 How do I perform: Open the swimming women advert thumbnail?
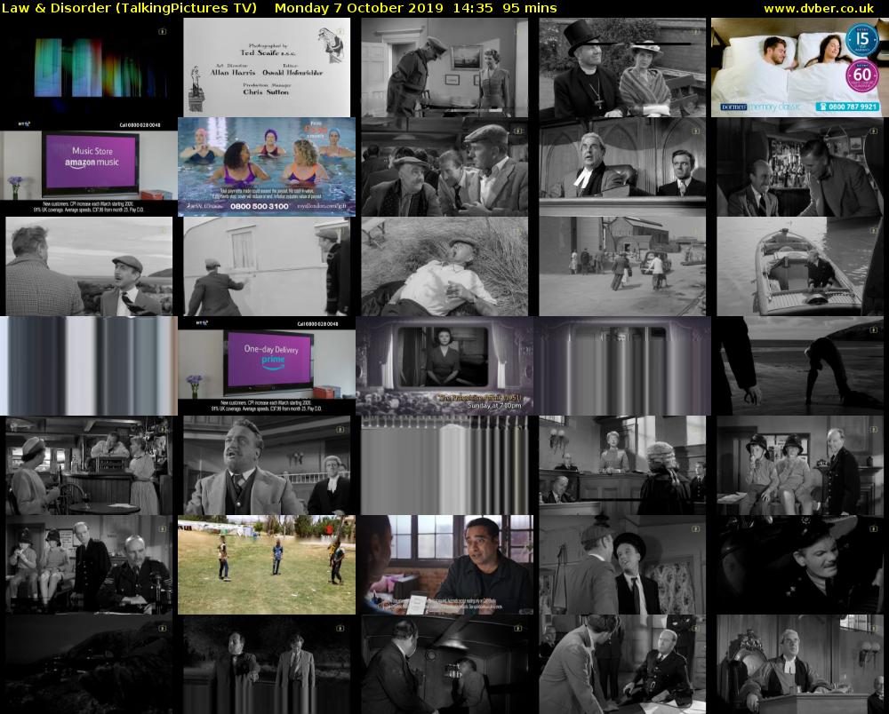tap(267, 167)
